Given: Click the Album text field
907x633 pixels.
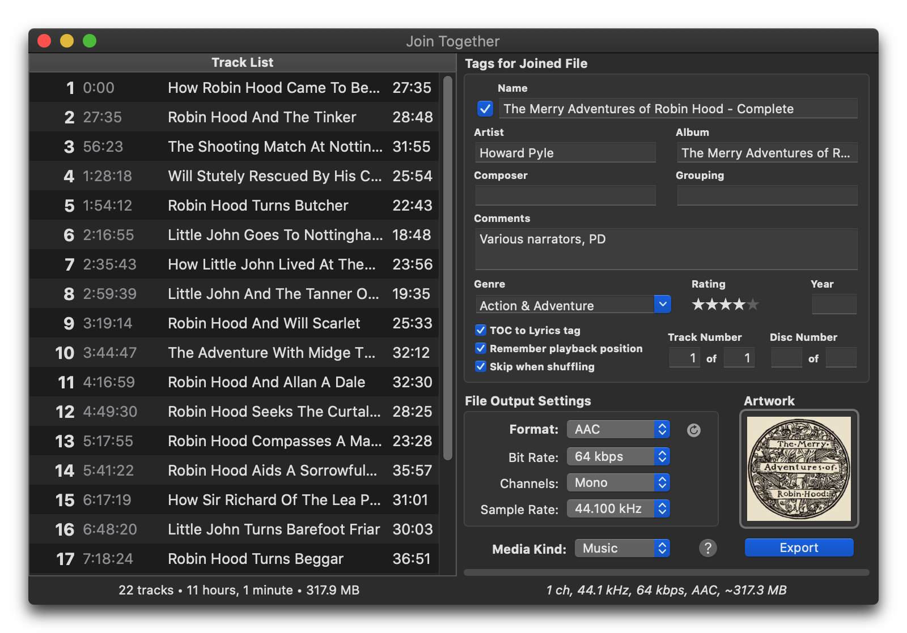Looking at the screenshot, I should (768, 153).
